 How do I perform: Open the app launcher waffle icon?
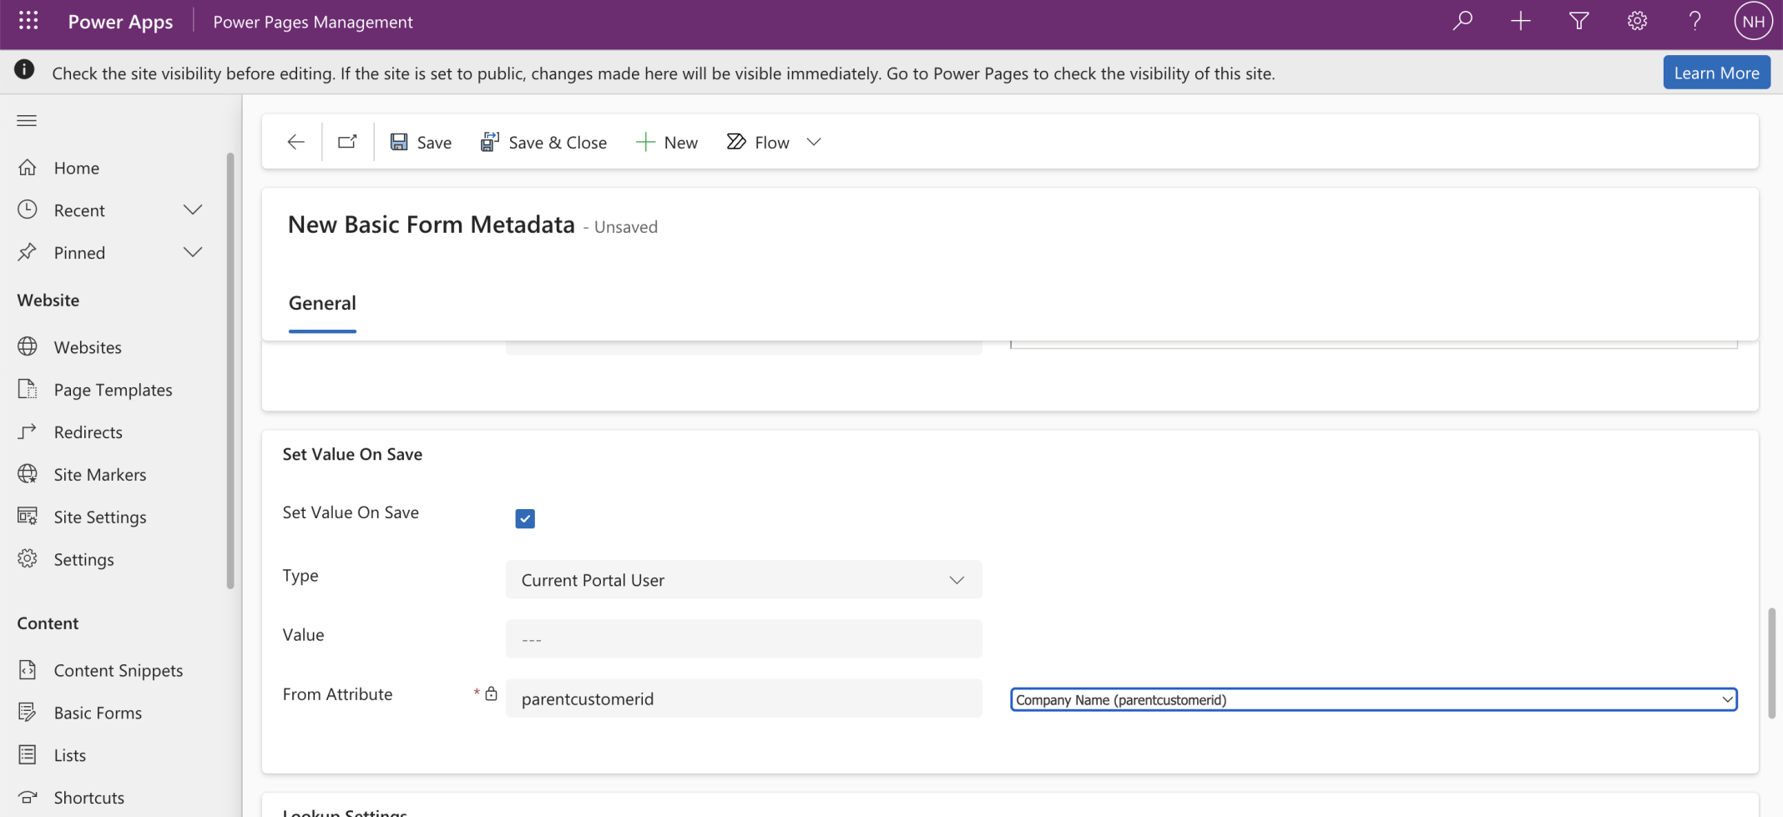tap(28, 21)
